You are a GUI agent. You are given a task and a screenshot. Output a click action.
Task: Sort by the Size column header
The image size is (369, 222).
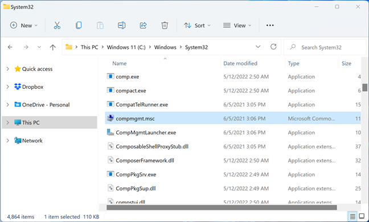346,64
